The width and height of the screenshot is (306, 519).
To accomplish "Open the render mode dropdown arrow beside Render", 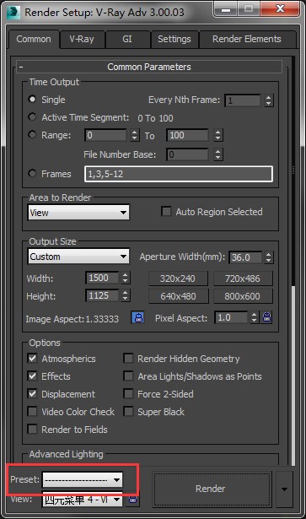I will pos(284,489).
